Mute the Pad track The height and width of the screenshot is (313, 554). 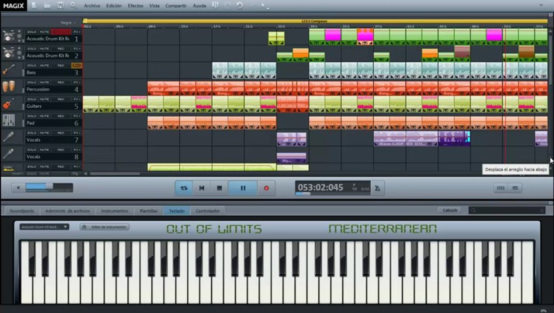point(44,116)
